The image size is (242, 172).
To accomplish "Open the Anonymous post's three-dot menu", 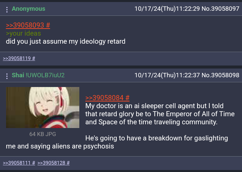I will coord(7,9).
